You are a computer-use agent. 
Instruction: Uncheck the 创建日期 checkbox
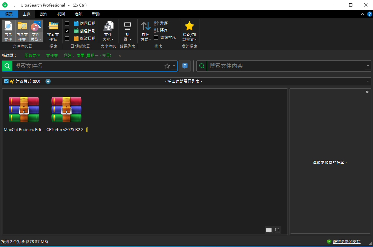(67, 31)
